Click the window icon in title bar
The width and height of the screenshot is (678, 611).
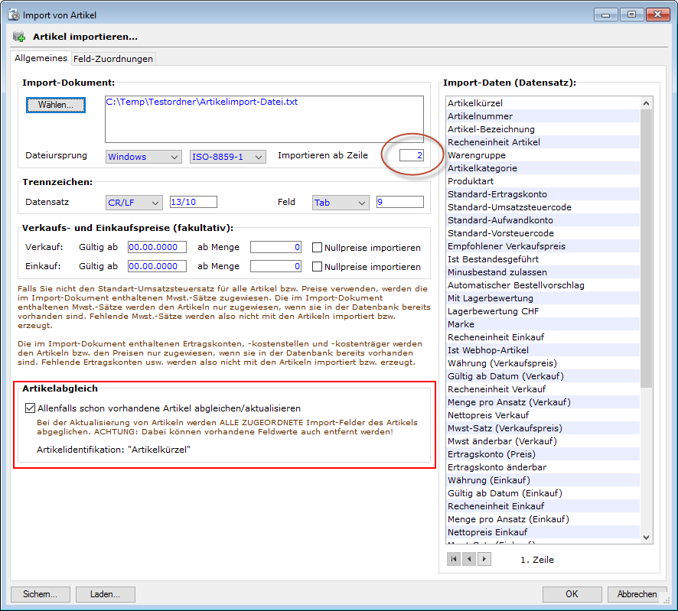(13, 15)
